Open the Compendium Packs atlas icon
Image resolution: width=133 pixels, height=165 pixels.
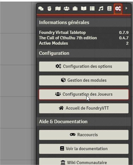pos(109,9)
